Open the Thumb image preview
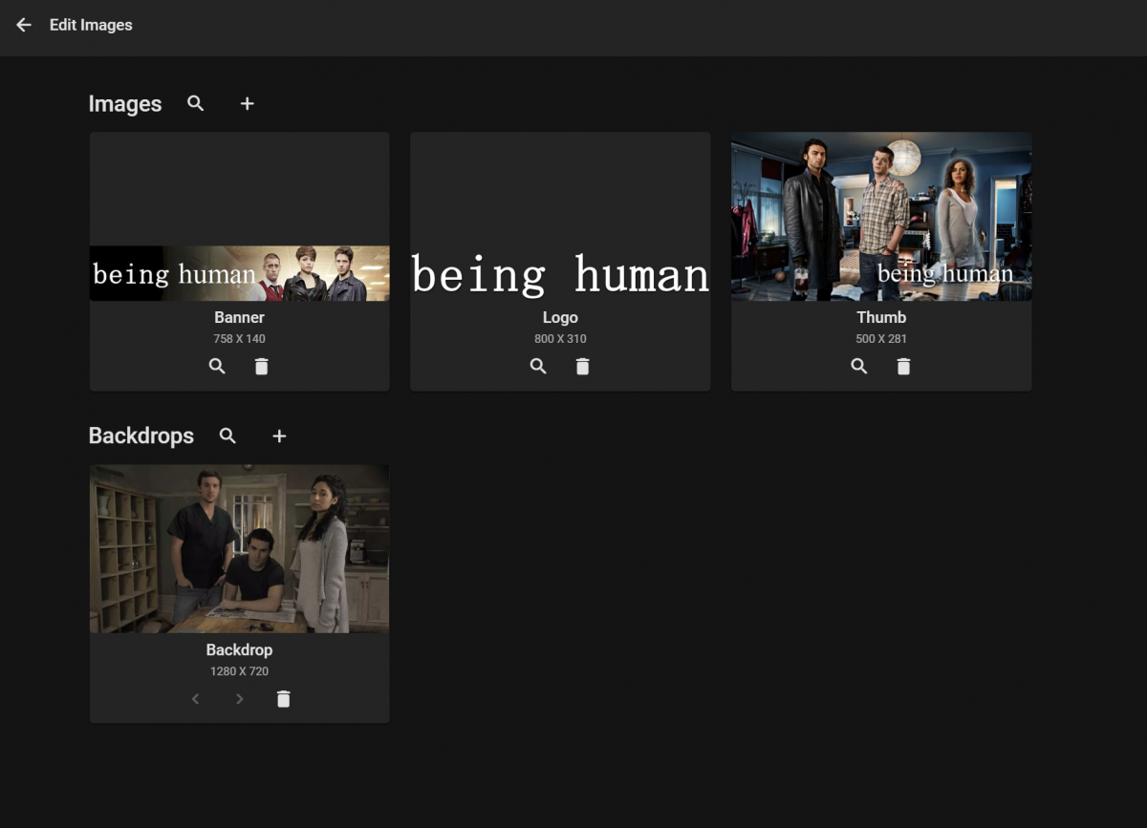1147x828 pixels. [881, 217]
